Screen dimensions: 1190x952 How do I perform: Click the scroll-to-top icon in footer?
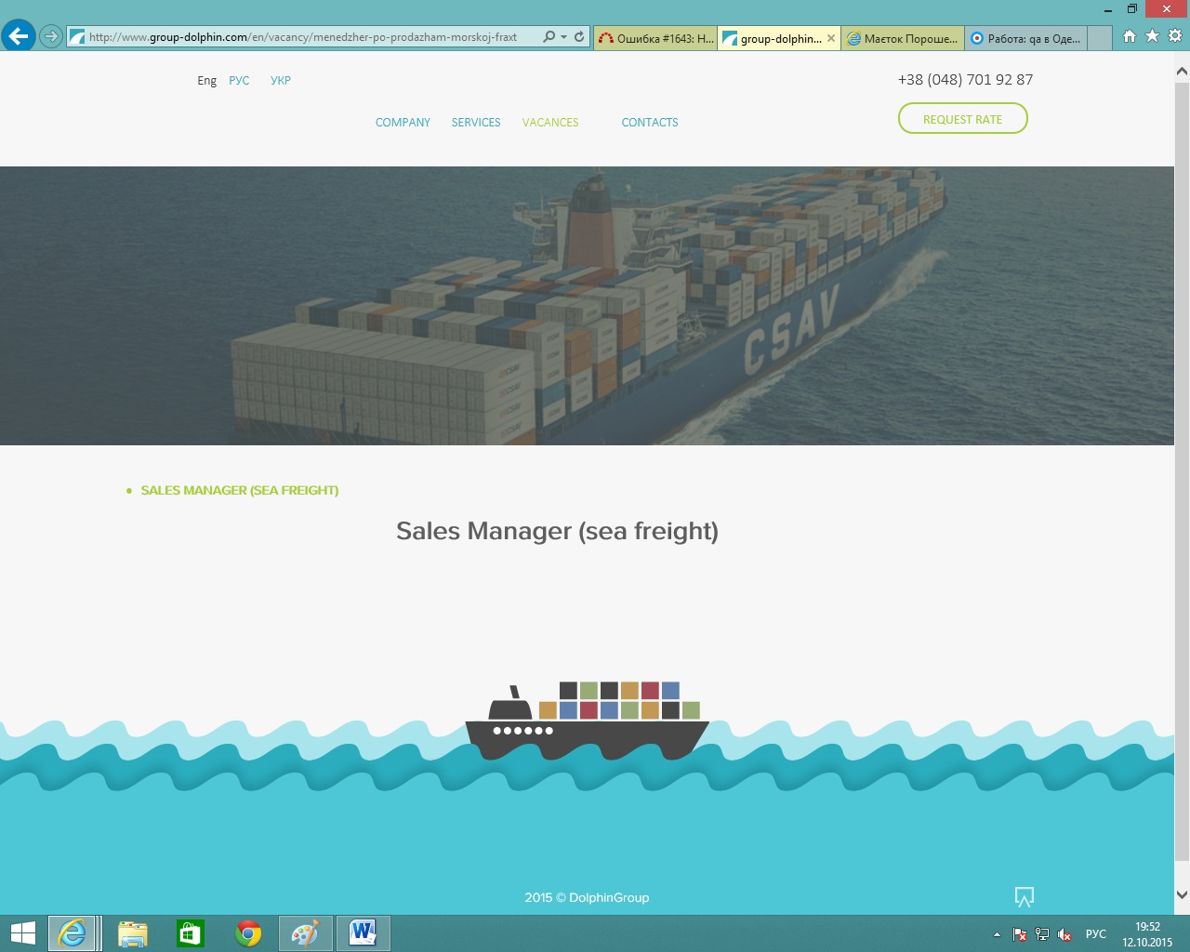click(x=1024, y=897)
